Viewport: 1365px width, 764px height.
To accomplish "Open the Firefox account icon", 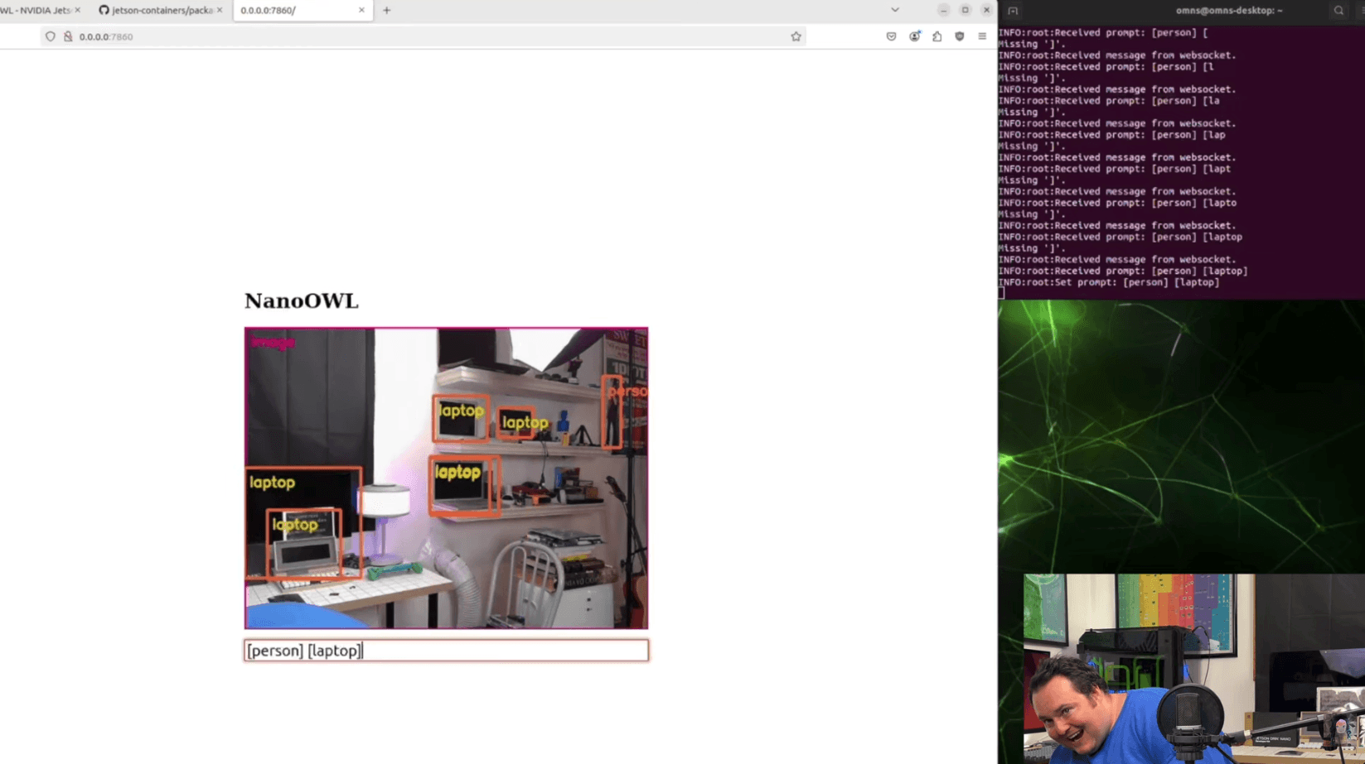I will pos(914,36).
